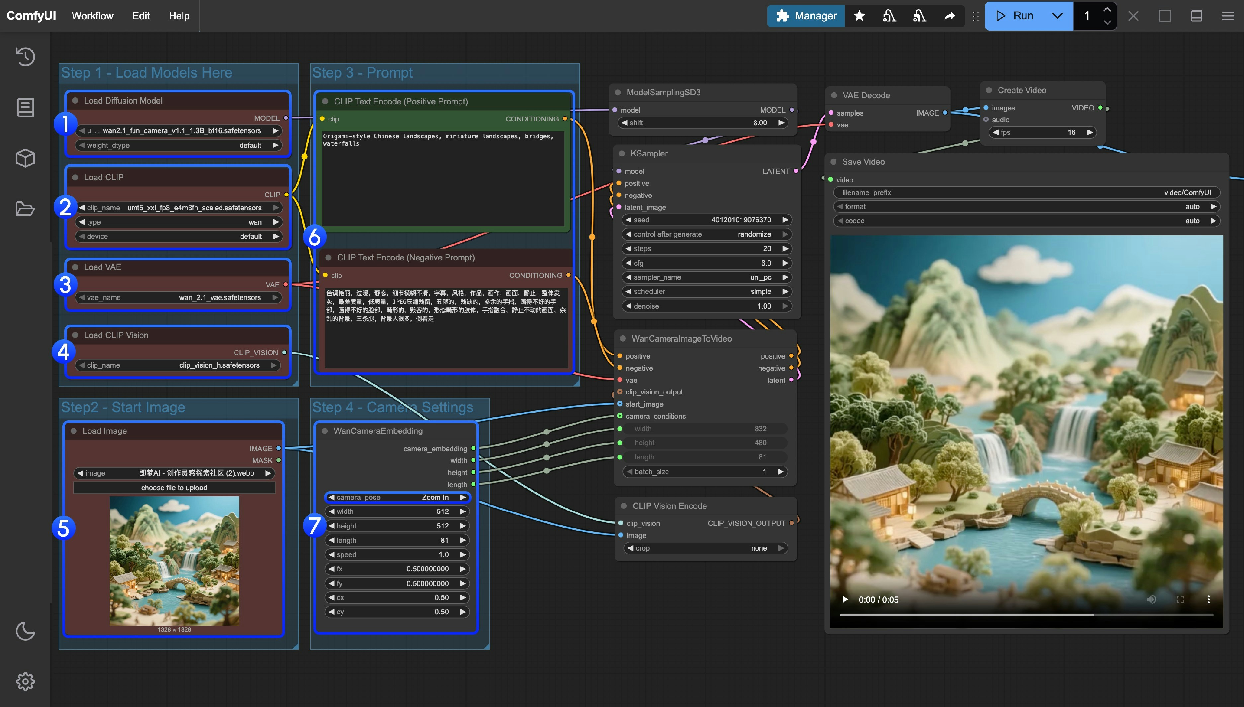The width and height of the screenshot is (1244, 707).
Task: Click choose file to upload in Load Image
Action: 174,488
